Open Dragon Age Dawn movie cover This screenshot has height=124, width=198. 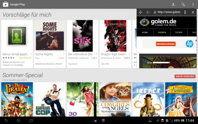[x=115, y=36]
